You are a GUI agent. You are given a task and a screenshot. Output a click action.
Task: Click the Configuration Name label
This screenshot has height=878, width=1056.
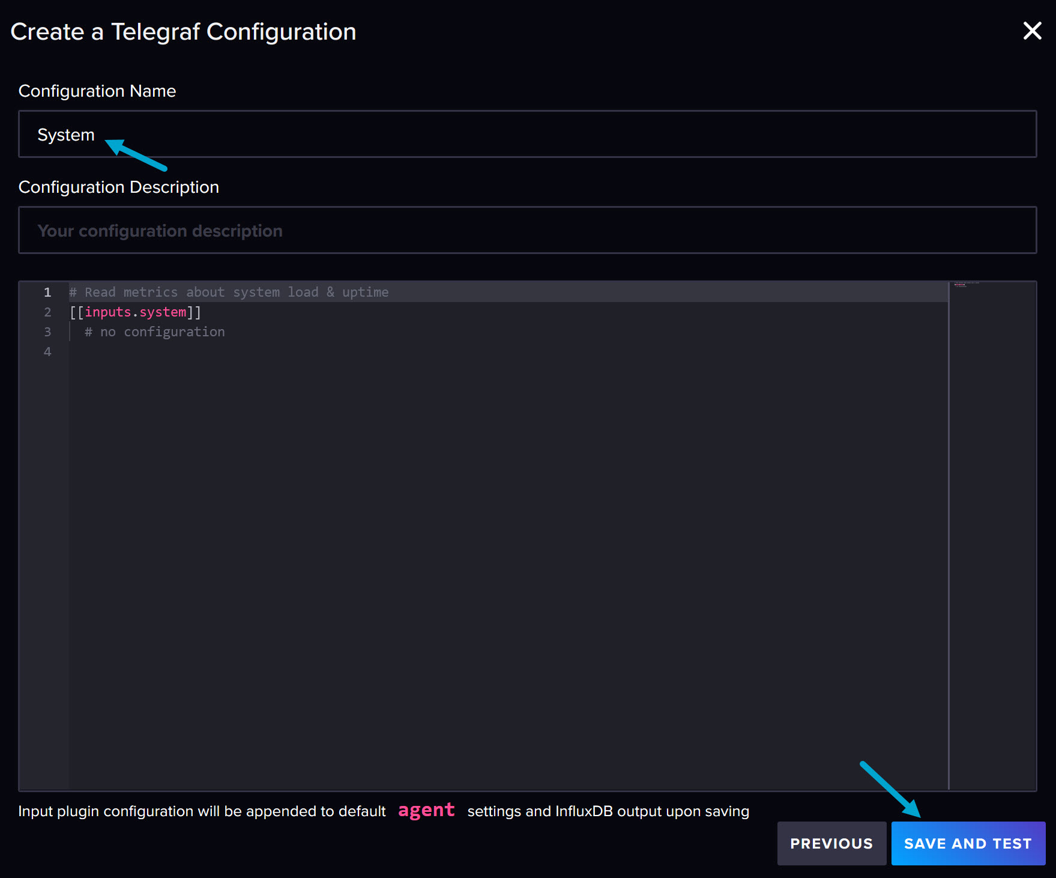(x=97, y=91)
